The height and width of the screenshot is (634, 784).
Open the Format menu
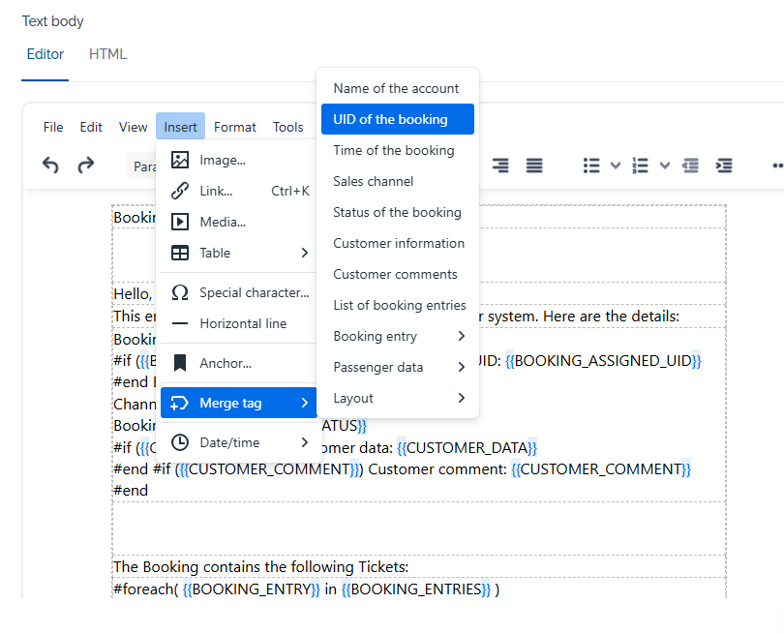point(235,127)
